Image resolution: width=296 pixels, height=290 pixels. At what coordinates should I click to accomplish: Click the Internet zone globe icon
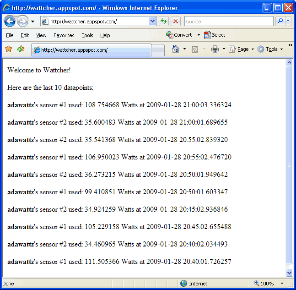(183, 284)
